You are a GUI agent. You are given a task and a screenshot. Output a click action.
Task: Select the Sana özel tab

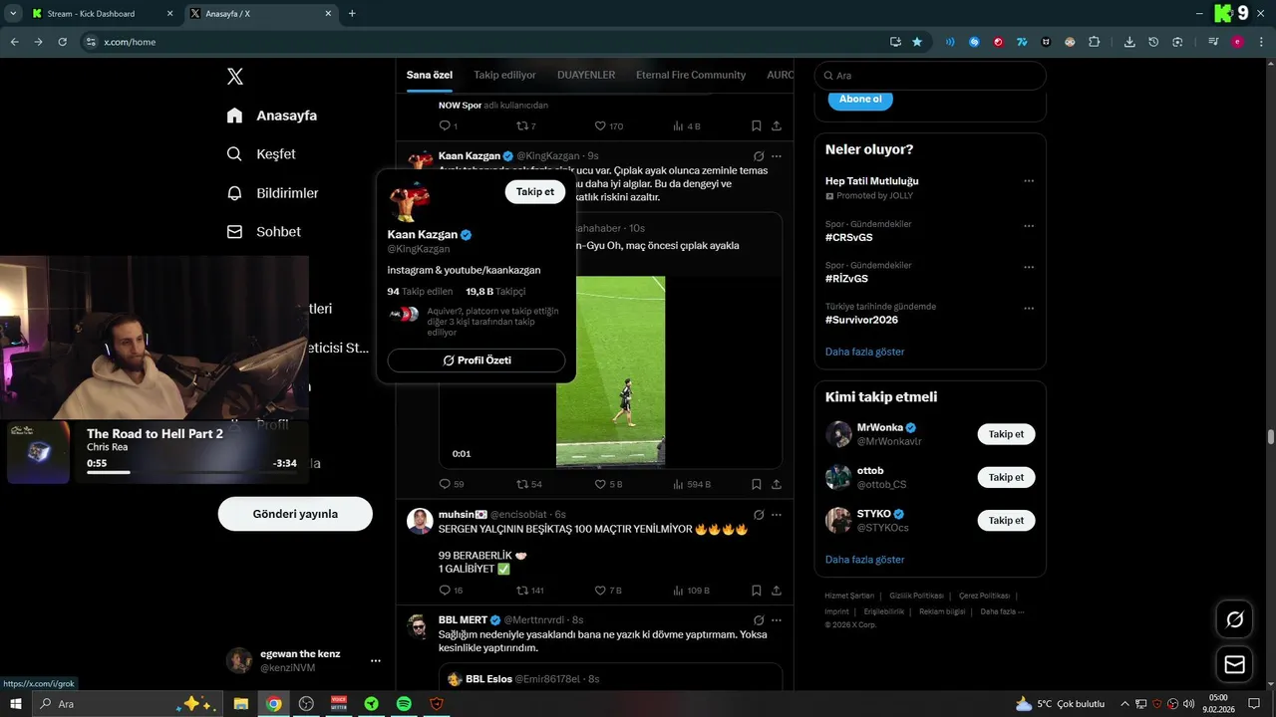point(430,75)
